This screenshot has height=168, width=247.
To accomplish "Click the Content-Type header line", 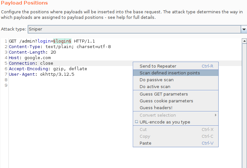I will [x=60, y=47].
